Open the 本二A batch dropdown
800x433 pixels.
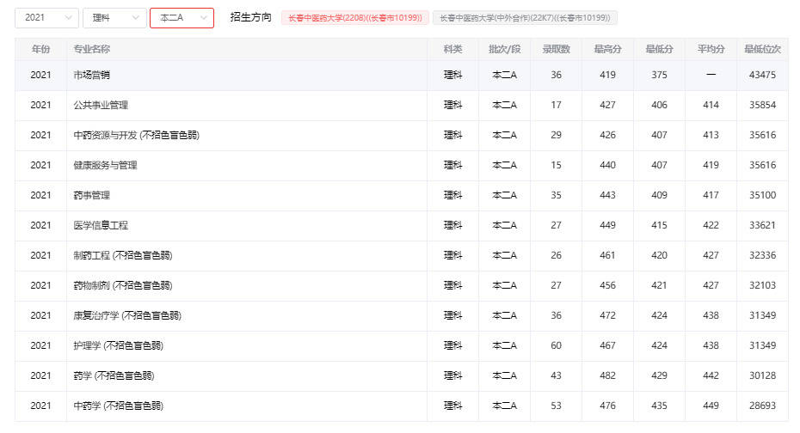click(182, 18)
